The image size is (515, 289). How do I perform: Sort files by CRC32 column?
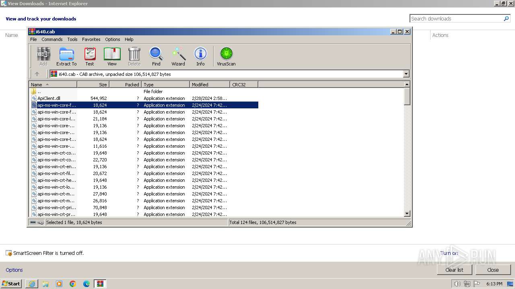[x=244, y=85]
